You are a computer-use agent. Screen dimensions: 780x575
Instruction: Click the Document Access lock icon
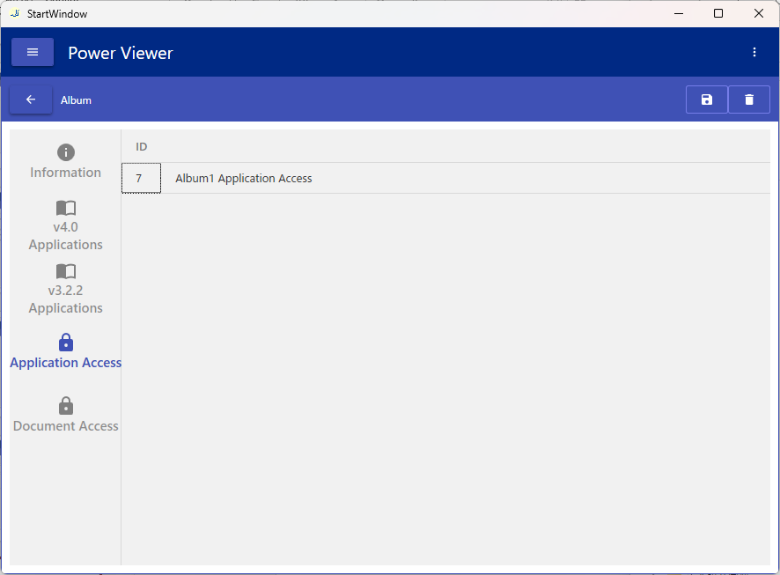coord(66,406)
